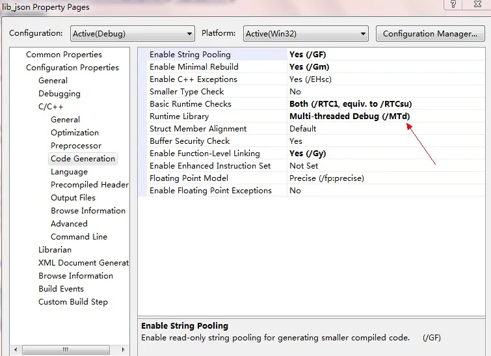Open the Optimization page
The width and height of the screenshot is (491, 356).
click(75, 133)
